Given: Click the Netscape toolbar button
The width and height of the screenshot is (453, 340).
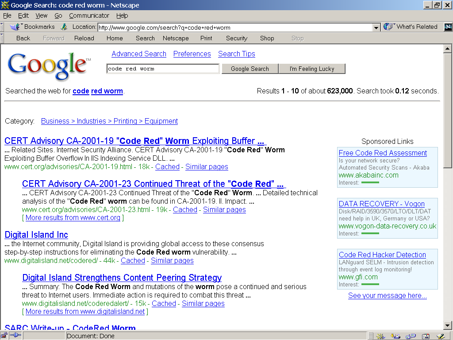Looking at the screenshot, I should pos(176,38).
